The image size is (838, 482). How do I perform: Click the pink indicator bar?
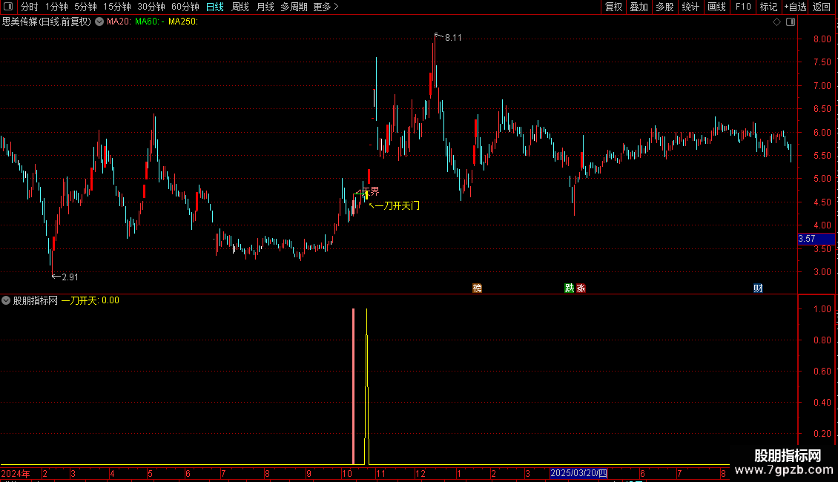pyautogui.click(x=353, y=386)
